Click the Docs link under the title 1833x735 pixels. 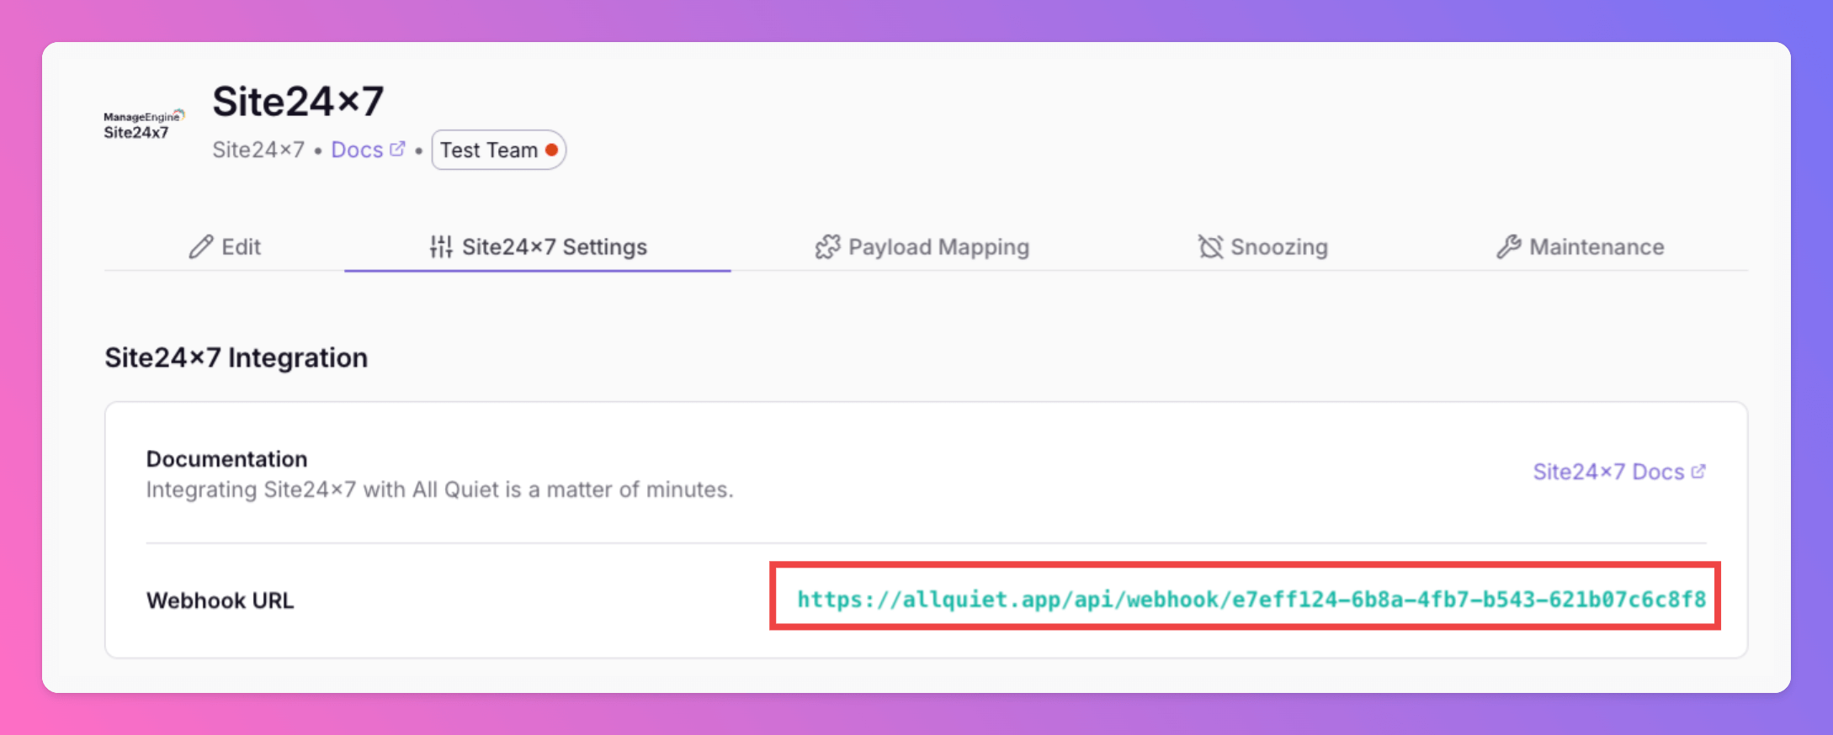point(368,150)
